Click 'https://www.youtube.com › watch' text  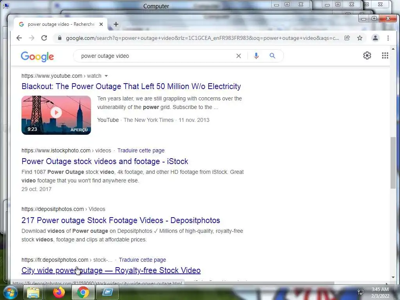pos(61,76)
